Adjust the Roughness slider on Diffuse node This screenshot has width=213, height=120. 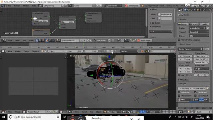(x=41, y=21)
